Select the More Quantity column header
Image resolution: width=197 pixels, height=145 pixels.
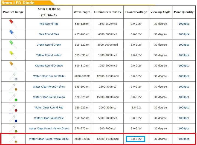(184, 12)
